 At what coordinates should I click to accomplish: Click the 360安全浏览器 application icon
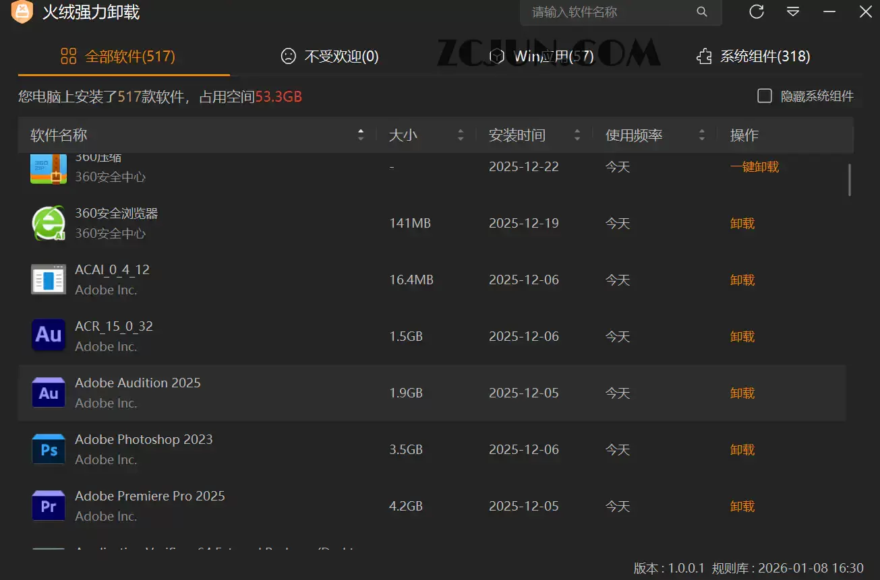point(48,222)
